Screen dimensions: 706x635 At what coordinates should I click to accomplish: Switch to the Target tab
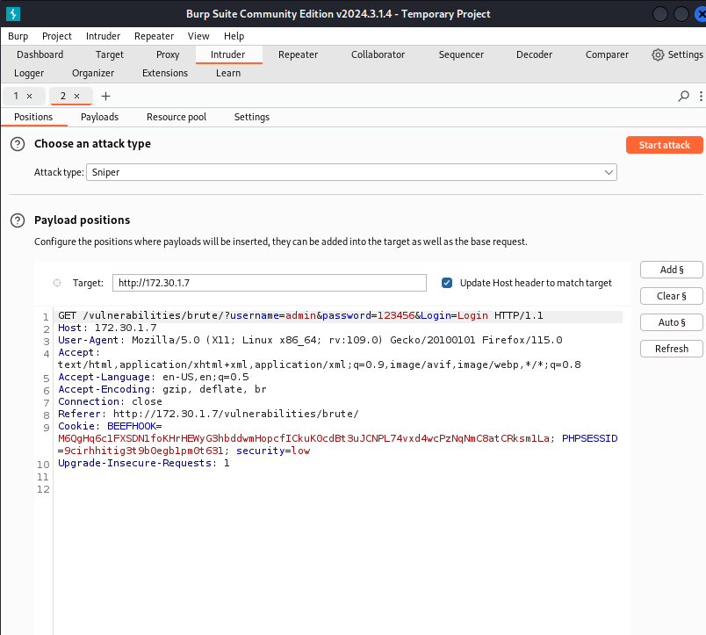point(110,54)
